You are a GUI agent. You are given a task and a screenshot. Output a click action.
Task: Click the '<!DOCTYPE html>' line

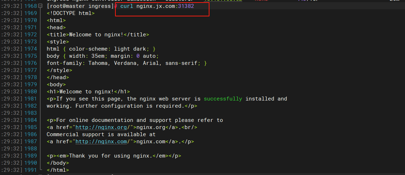[71, 13]
